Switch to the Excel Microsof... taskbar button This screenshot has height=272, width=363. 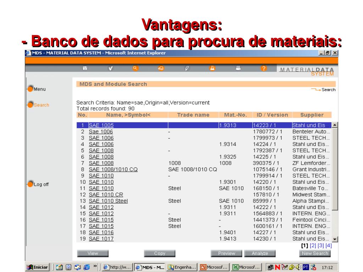(x=246, y=267)
